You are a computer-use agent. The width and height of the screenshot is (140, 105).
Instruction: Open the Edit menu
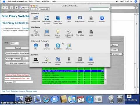coord(31,1)
